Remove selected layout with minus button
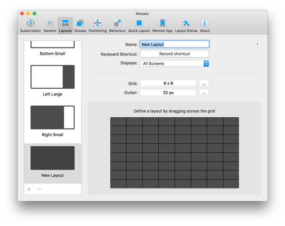The width and height of the screenshot is (285, 226). tap(39, 189)
